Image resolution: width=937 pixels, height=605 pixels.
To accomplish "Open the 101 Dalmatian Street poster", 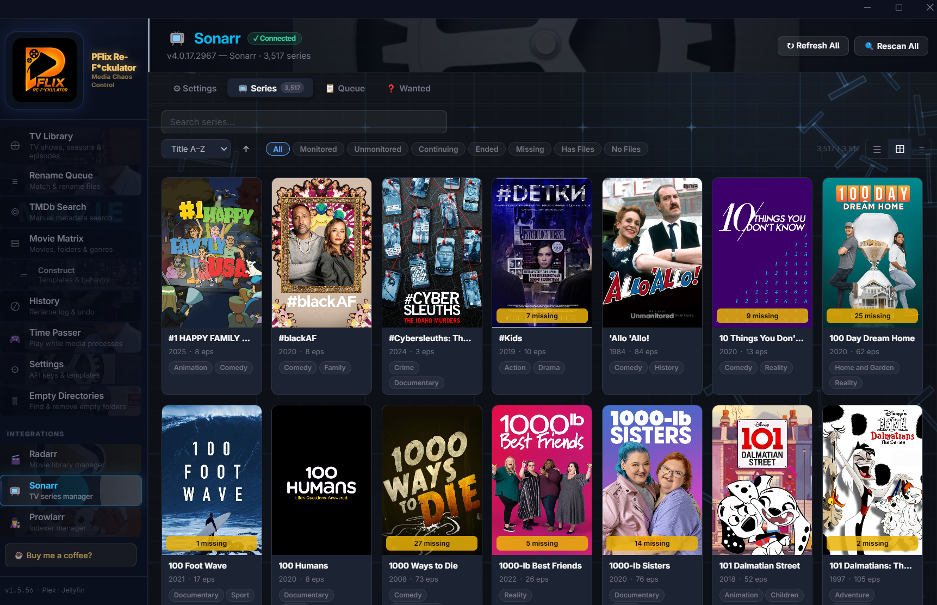I will click(x=762, y=480).
